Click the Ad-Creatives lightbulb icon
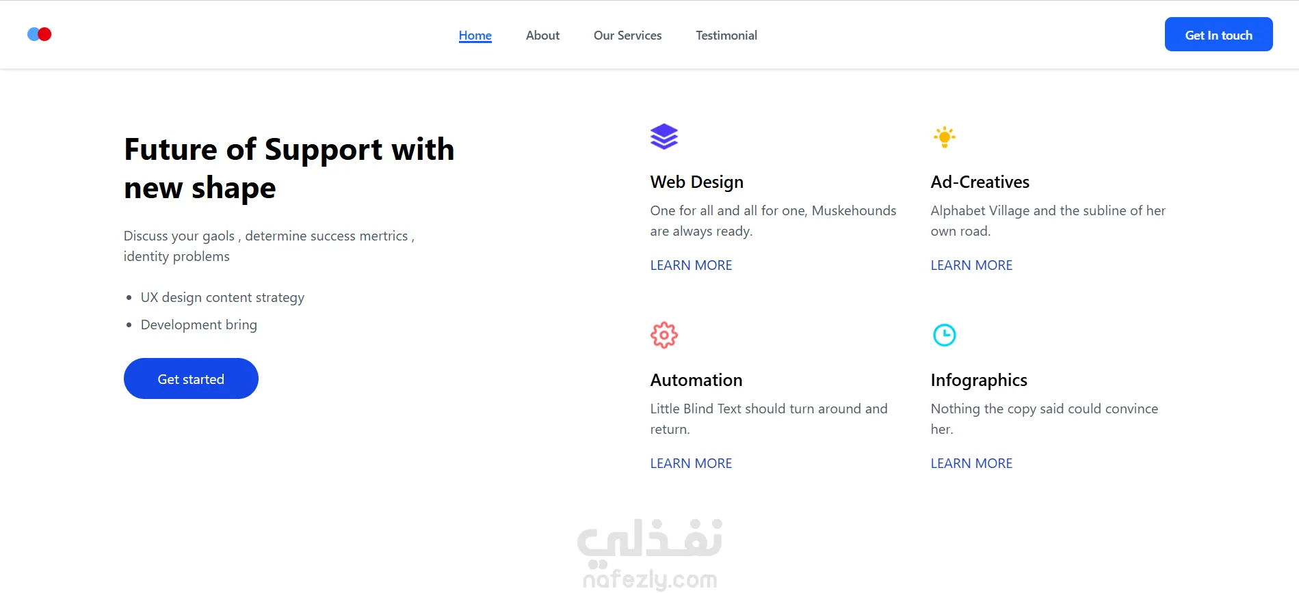Screen dimensions: 1299x593 coord(944,137)
